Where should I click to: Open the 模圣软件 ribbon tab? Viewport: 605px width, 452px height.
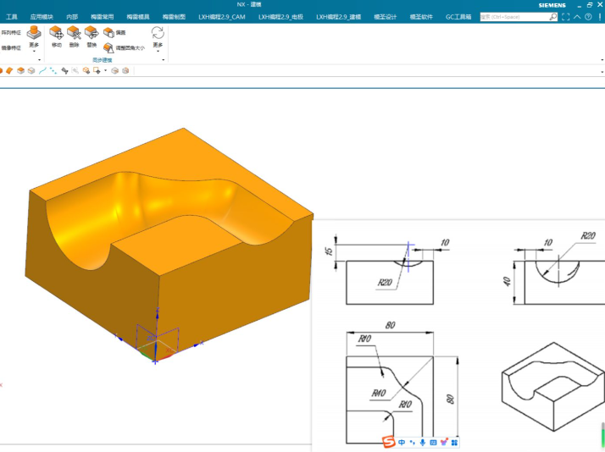click(x=421, y=17)
